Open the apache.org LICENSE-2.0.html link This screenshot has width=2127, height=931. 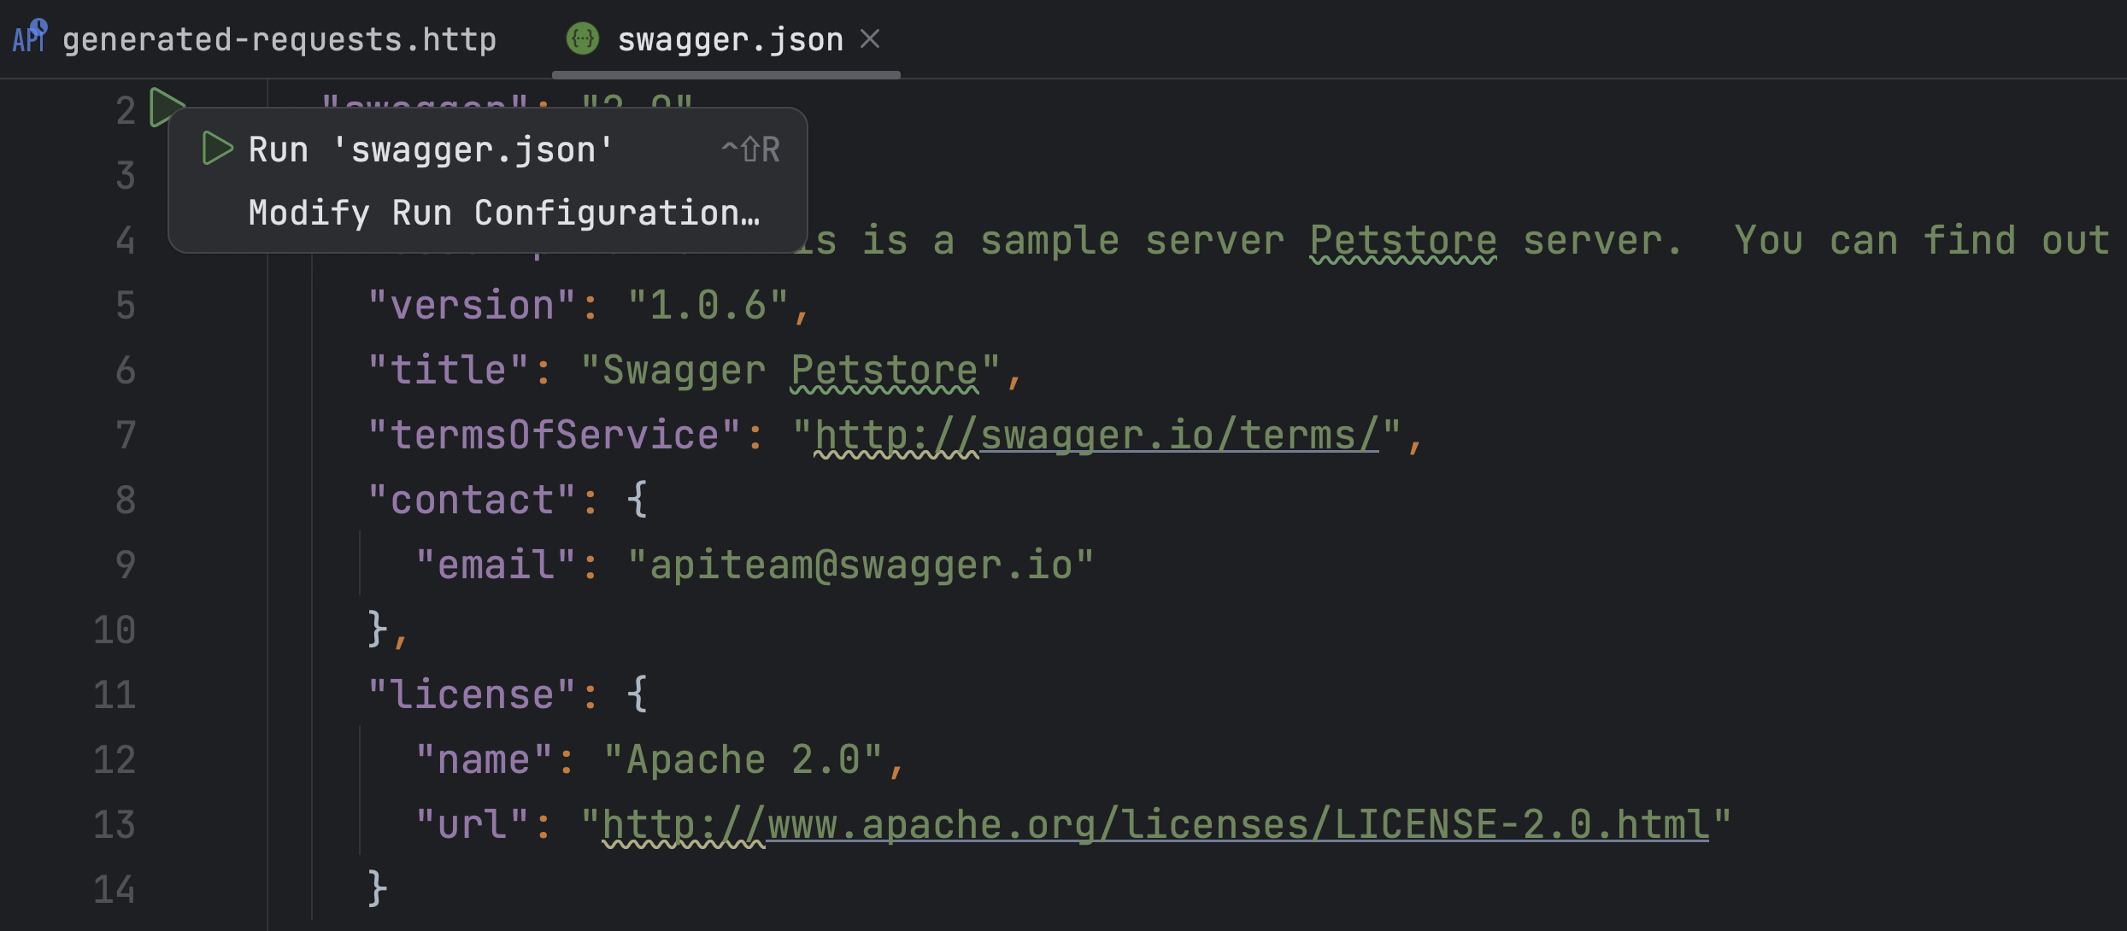(x=1196, y=824)
